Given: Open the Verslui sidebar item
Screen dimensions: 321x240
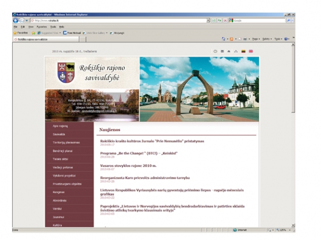Looking at the screenshot, I should [x=57, y=209].
